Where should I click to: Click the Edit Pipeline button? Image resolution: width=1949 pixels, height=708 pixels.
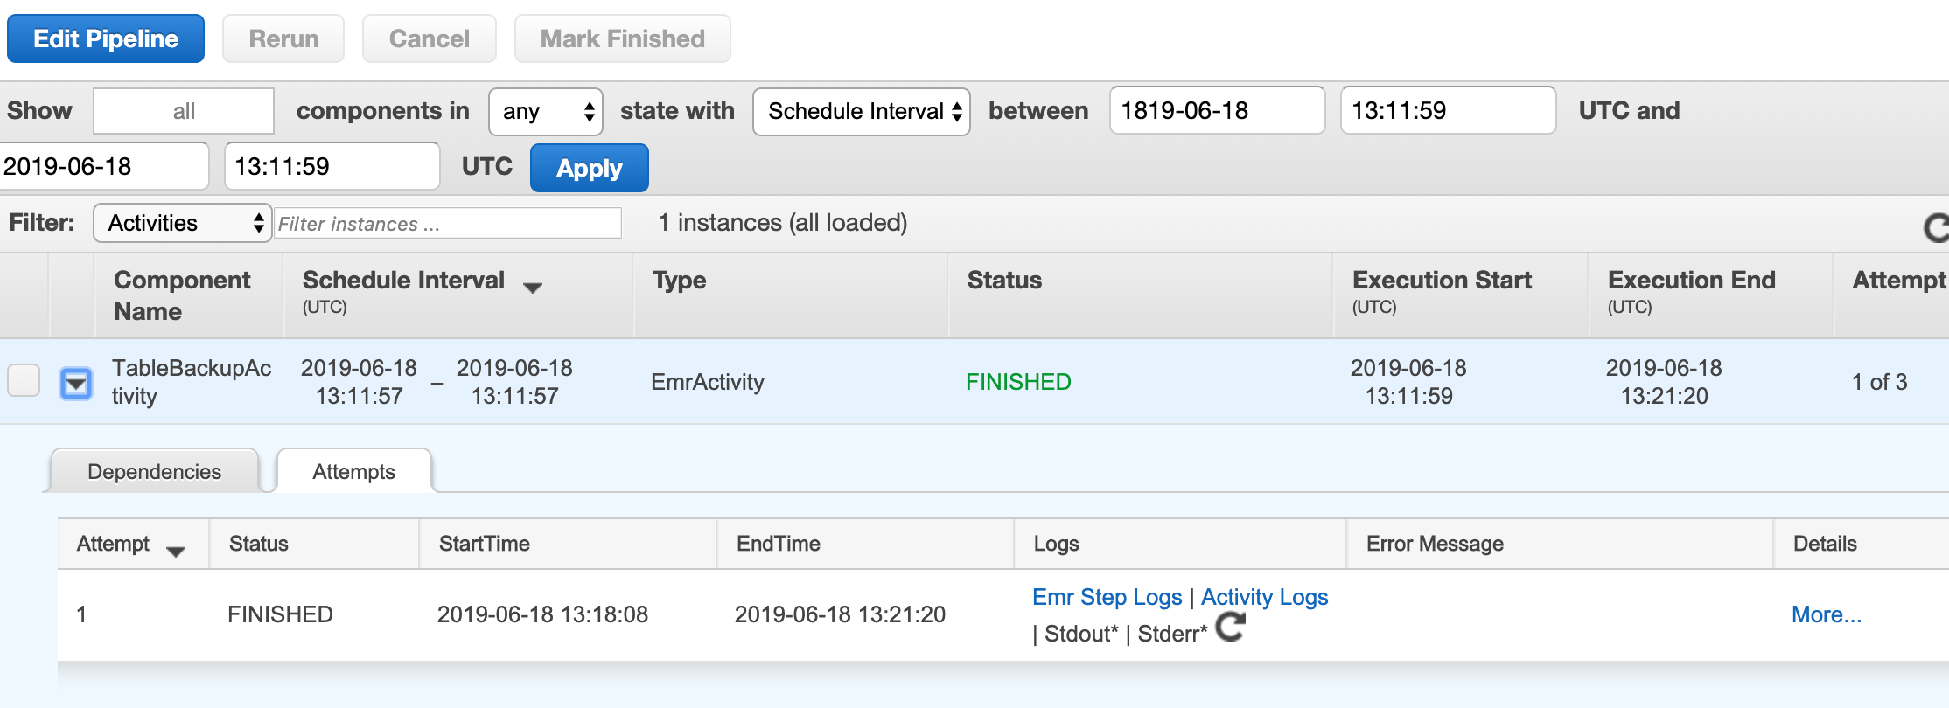tap(106, 38)
